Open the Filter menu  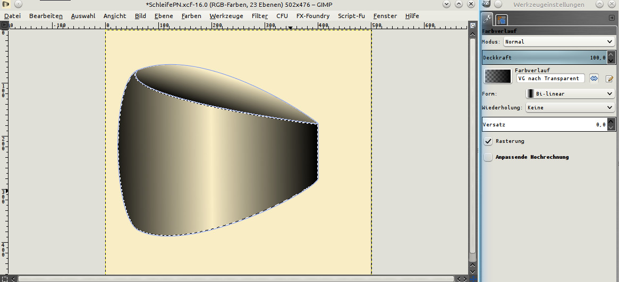[x=259, y=16]
